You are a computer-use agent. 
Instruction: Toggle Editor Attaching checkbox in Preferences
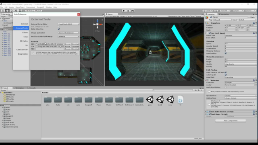[59, 29]
